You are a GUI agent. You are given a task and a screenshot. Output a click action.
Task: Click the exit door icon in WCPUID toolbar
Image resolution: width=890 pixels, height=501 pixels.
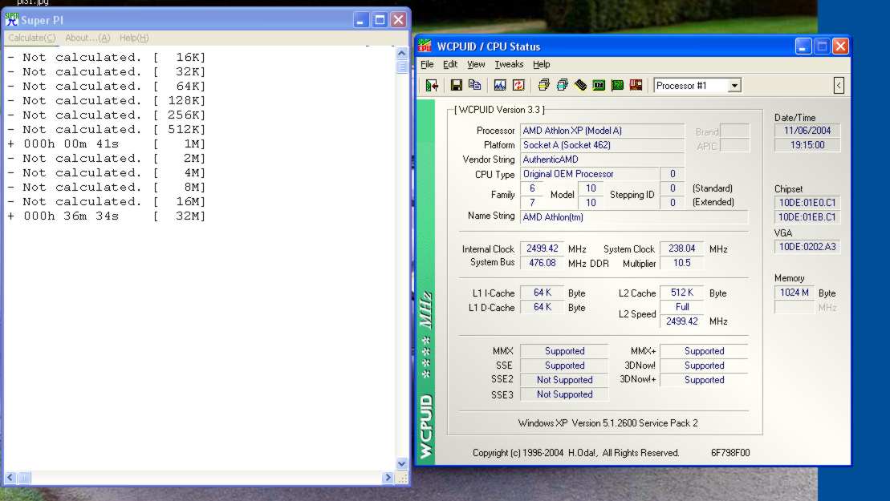(432, 86)
